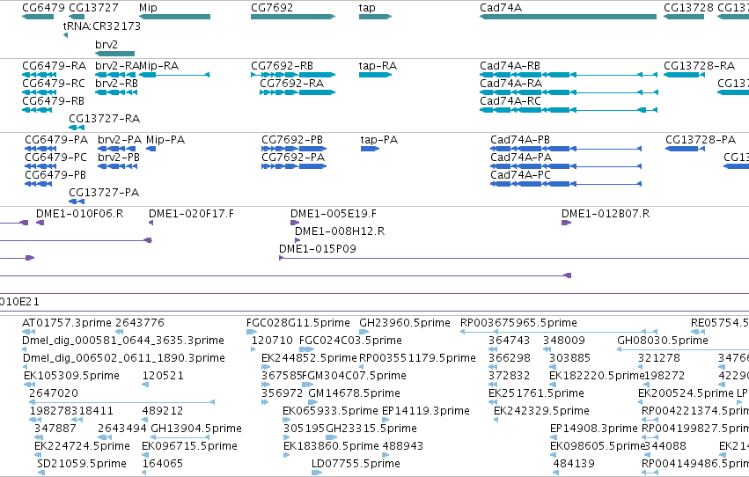Viewport: 749px width, 477px height.
Task: Select the Cad74A gene label
Action: tap(501, 8)
